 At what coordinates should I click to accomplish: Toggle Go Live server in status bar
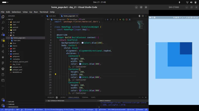pyautogui.click(x=131, y=110)
